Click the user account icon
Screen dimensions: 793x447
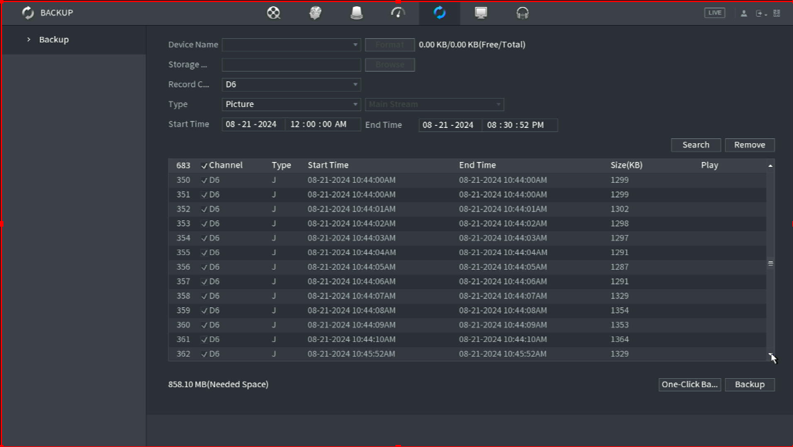744,14
